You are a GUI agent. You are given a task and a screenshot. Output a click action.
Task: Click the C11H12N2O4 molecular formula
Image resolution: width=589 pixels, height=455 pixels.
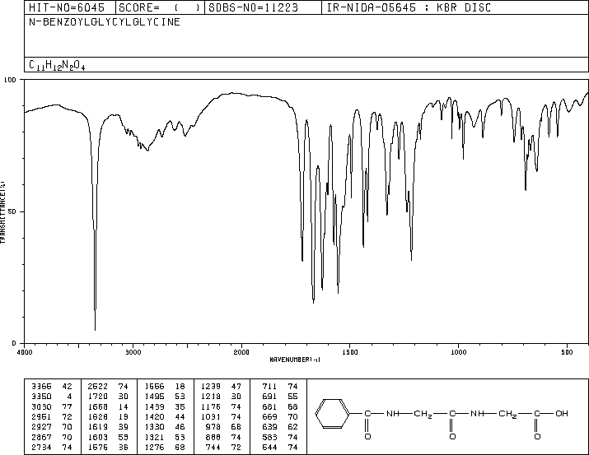pyautogui.click(x=57, y=65)
